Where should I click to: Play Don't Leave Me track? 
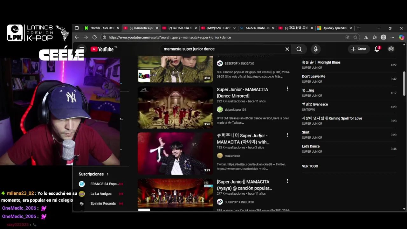click(x=349, y=79)
